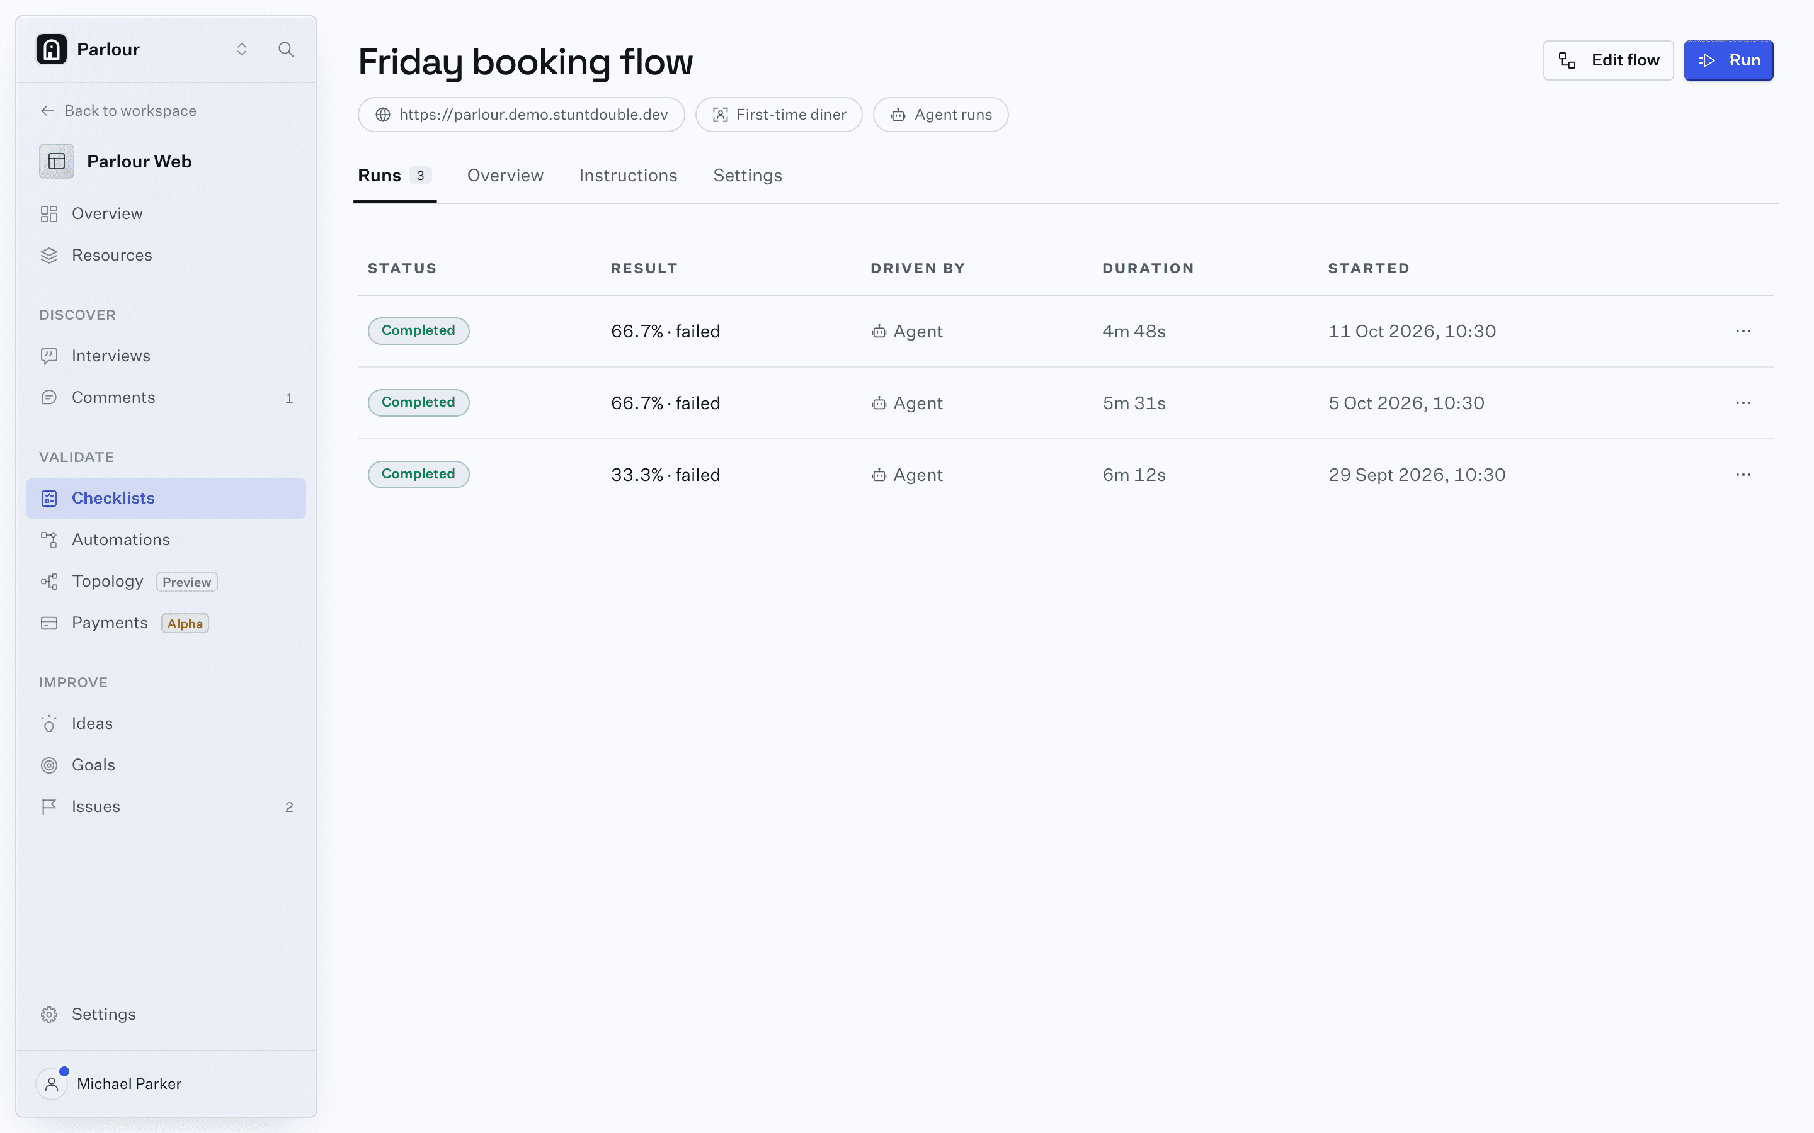The image size is (1814, 1133).
Task: Click the Started column header
Action: 1369,268
